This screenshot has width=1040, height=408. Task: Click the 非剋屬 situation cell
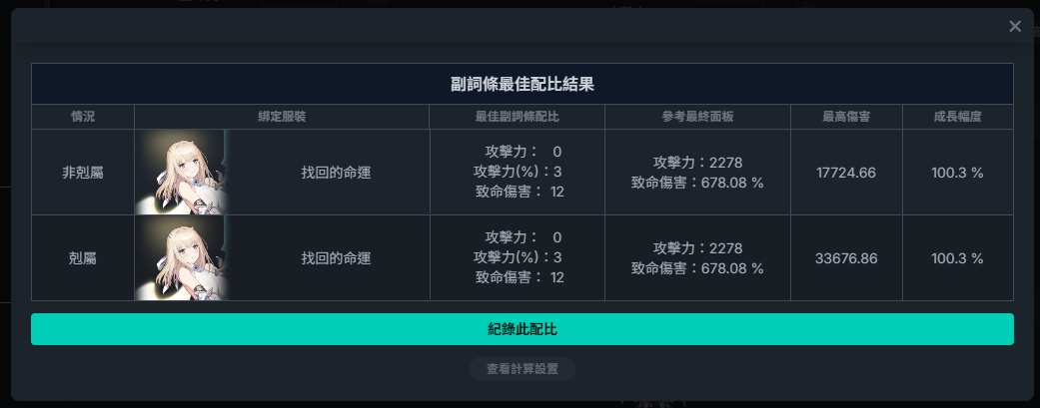click(x=83, y=173)
